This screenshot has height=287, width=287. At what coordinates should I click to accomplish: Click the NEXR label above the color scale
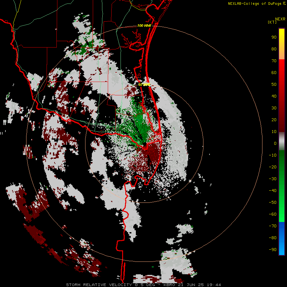(x=280, y=19)
